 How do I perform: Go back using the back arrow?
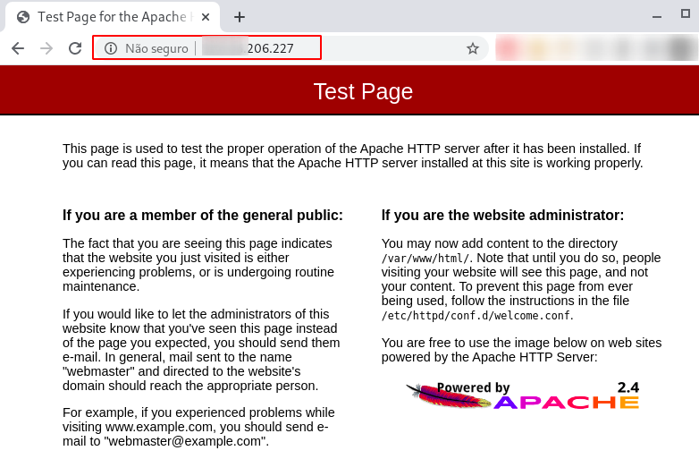pyautogui.click(x=18, y=48)
